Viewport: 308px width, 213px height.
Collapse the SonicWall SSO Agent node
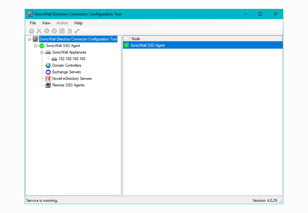point(36,46)
